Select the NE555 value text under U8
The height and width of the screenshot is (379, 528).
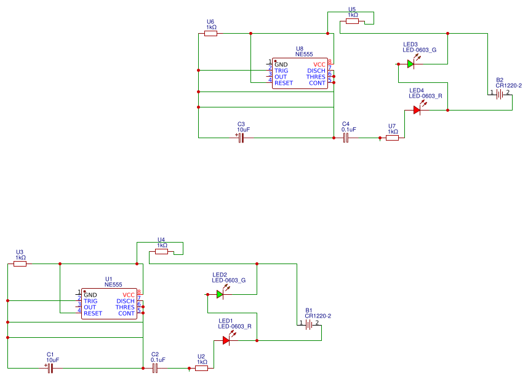pos(304,54)
